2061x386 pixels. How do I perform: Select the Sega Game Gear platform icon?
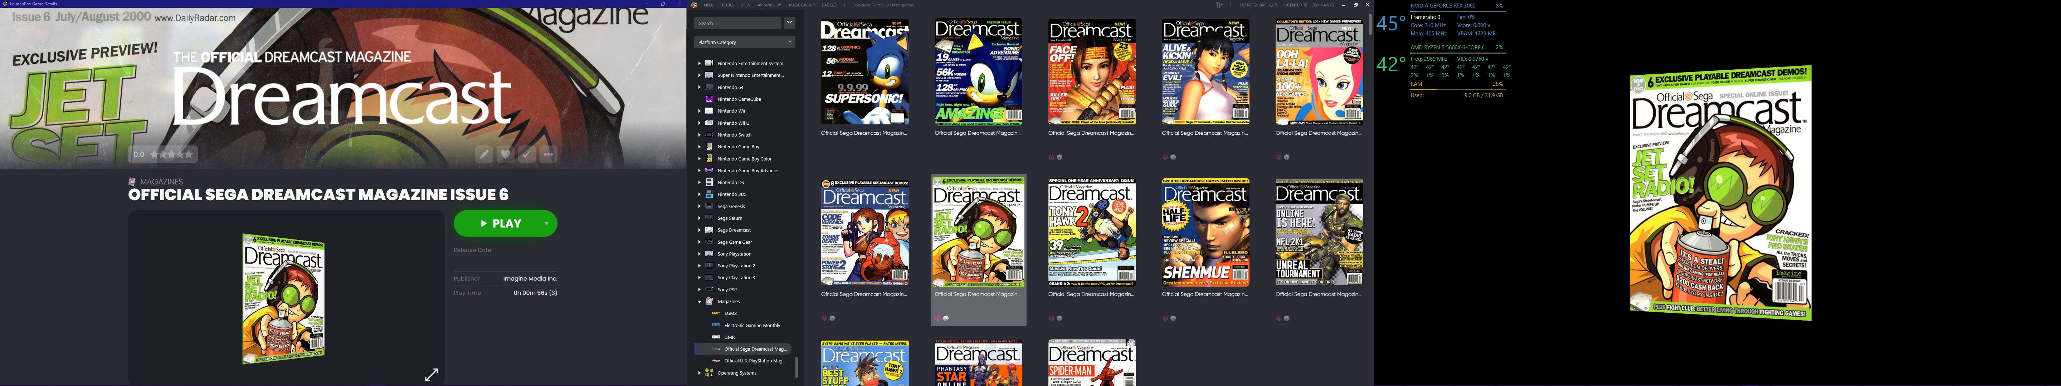pos(709,242)
